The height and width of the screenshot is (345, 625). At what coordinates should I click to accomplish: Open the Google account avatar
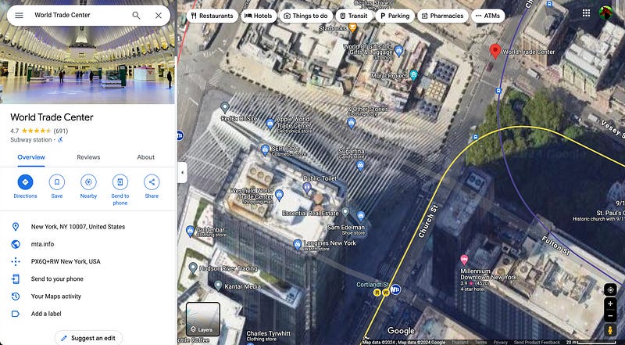(606, 13)
